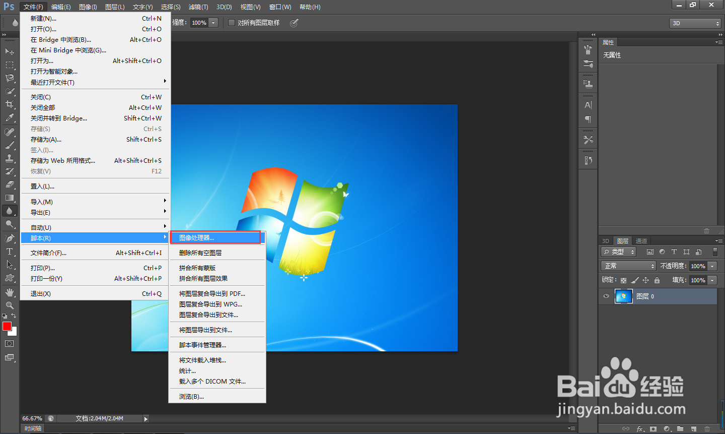The image size is (725, 434).
Task: Open the Paragraph panel icon
Action: click(x=588, y=119)
